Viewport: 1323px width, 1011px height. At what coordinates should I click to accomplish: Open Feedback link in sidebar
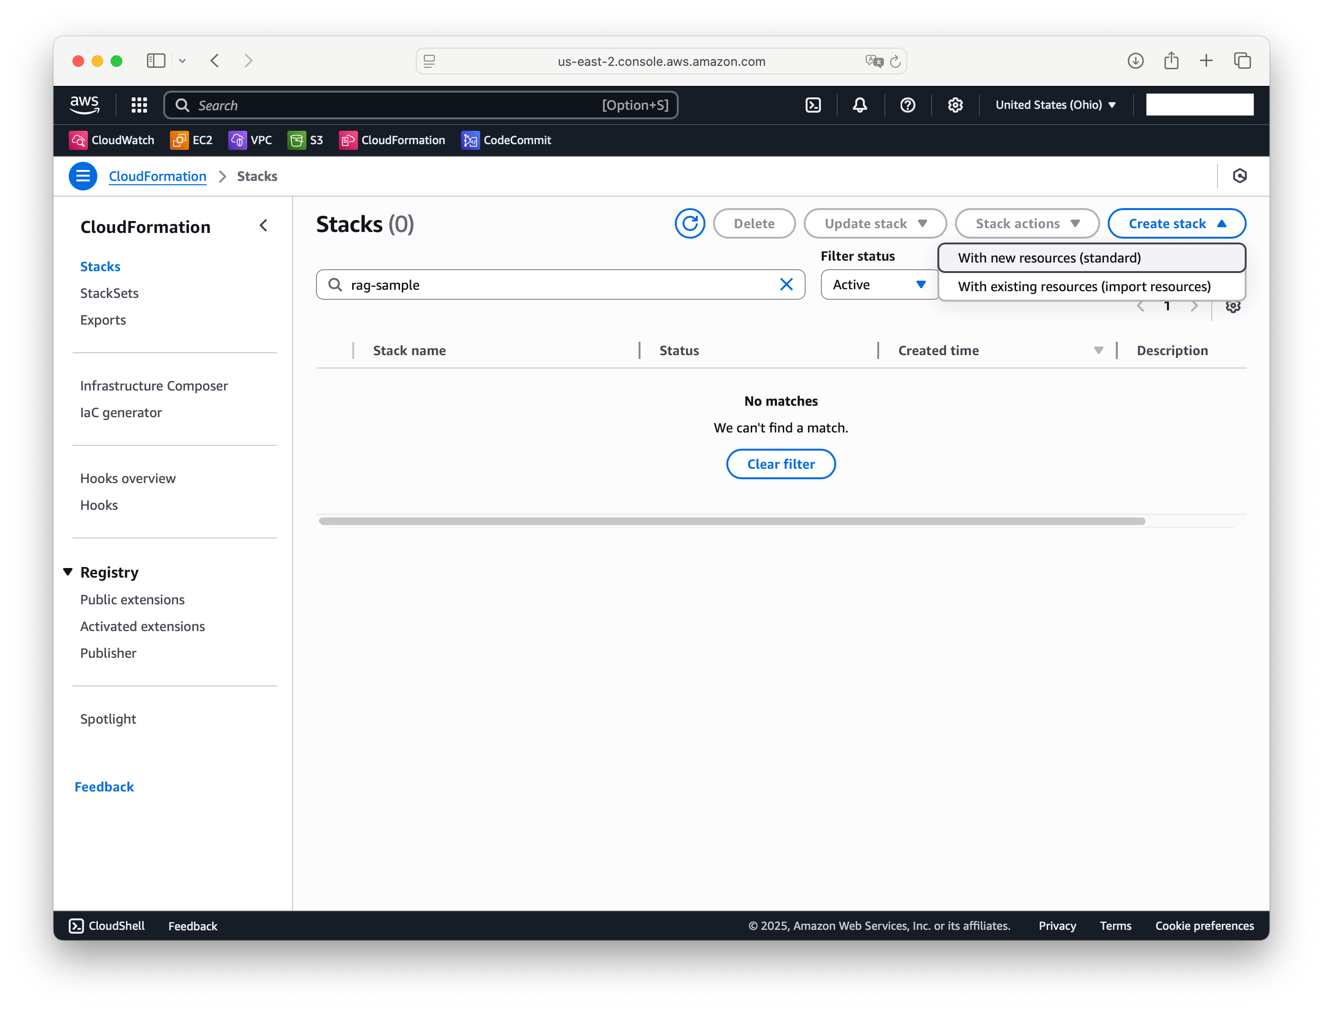104,787
